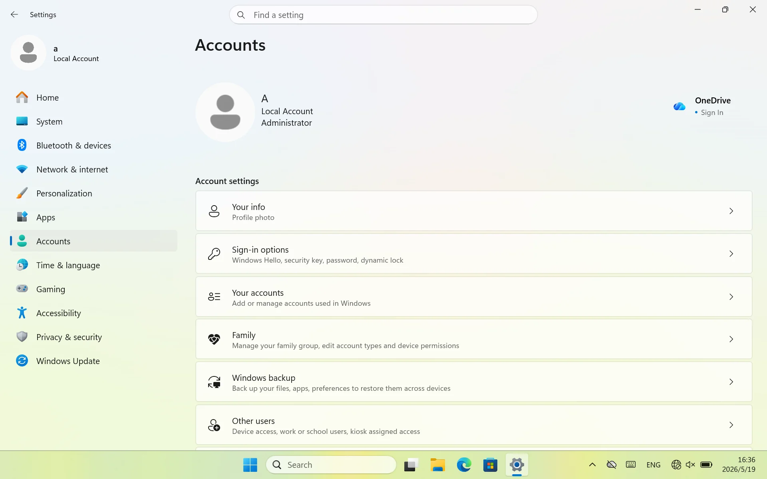Open Bluetooth & devices settings
The height and width of the screenshot is (479, 767).
(x=93, y=146)
